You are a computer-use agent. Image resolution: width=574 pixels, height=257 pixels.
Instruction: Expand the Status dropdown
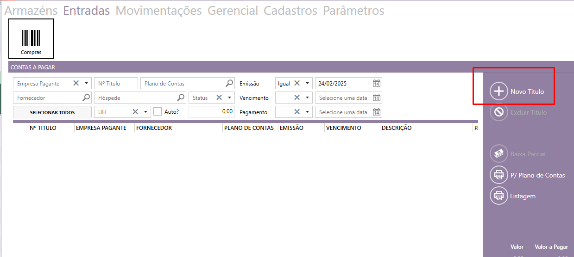(x=229, y=98)
